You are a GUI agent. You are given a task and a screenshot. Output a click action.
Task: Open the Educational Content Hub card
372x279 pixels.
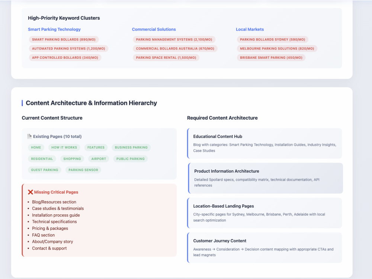[264, 143]
